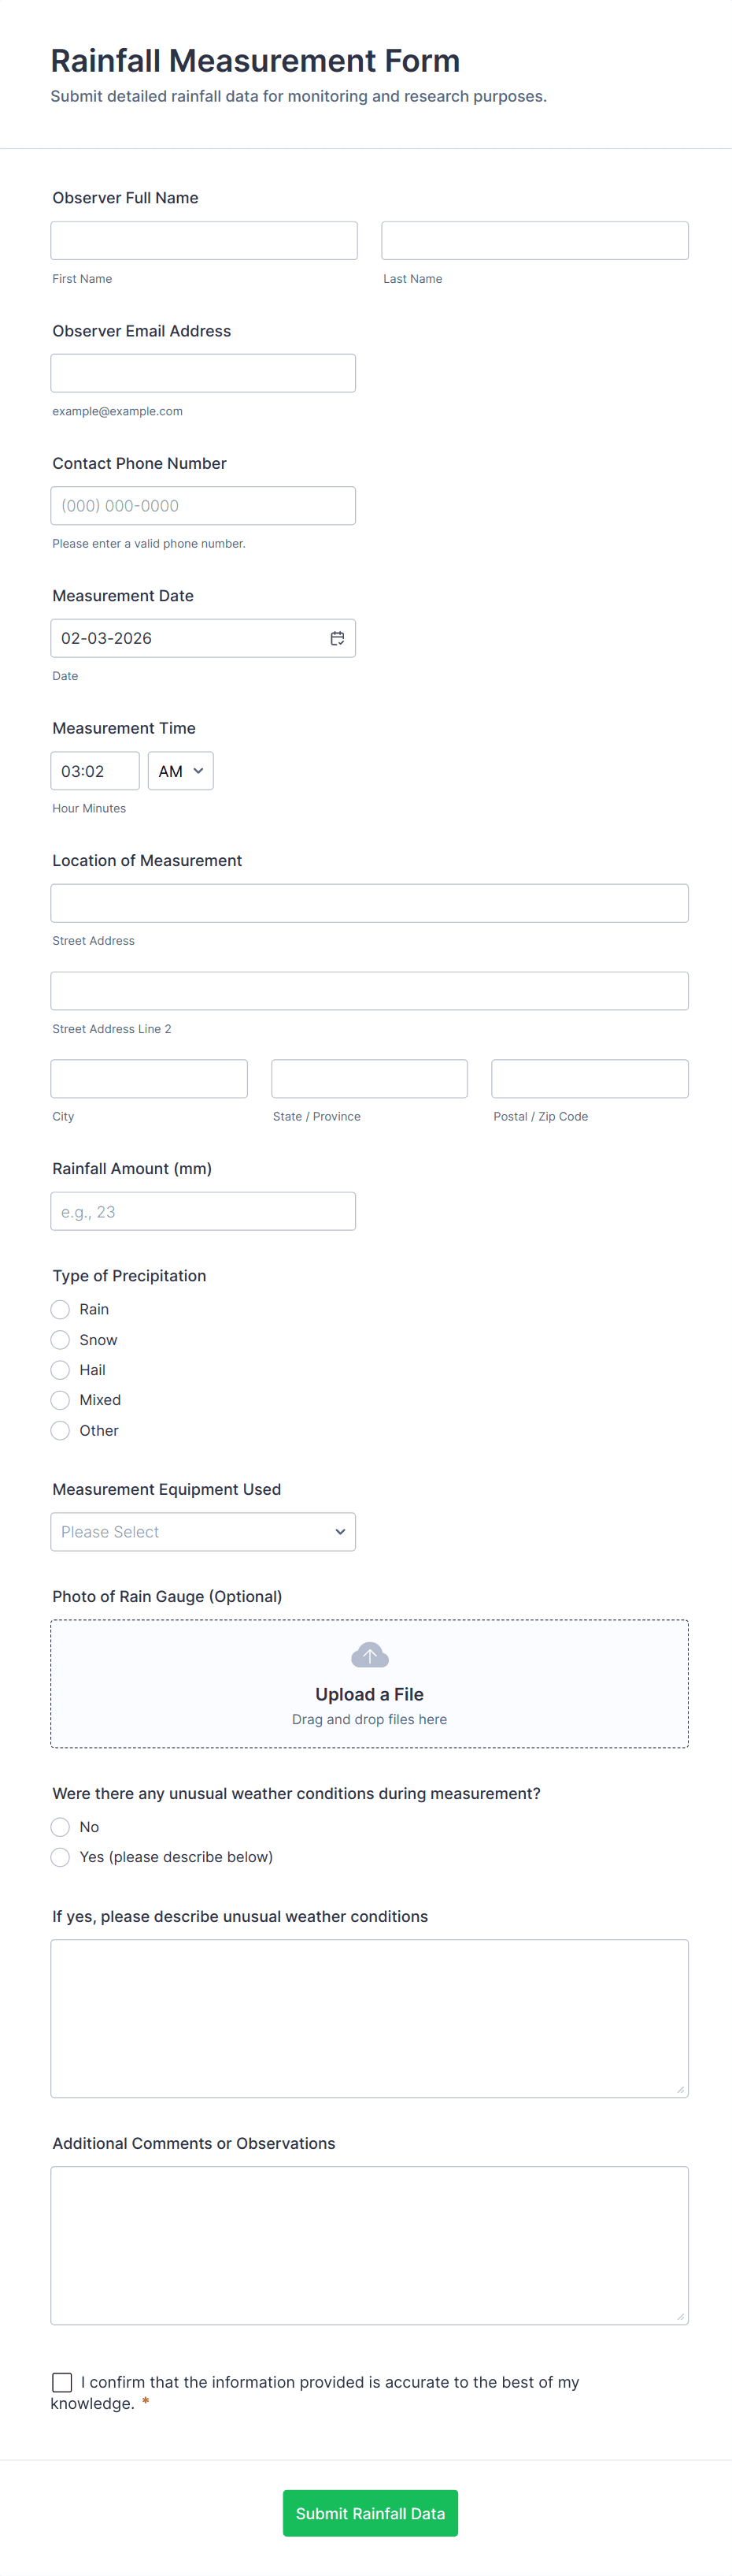Image resolution: width=732 pixels, height=2576 pixels.
Task: Open the calendar picker icon in Measurement Date
Action: click(x=338, y=638)
